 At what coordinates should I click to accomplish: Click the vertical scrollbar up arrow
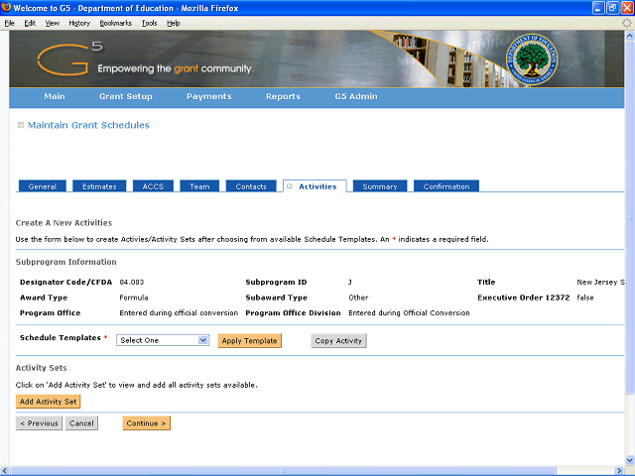tap(630, 36)
